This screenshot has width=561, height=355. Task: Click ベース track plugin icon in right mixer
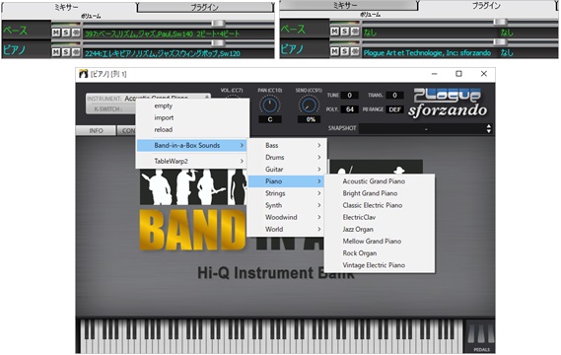pyautogui.click(x=355, y=32)
